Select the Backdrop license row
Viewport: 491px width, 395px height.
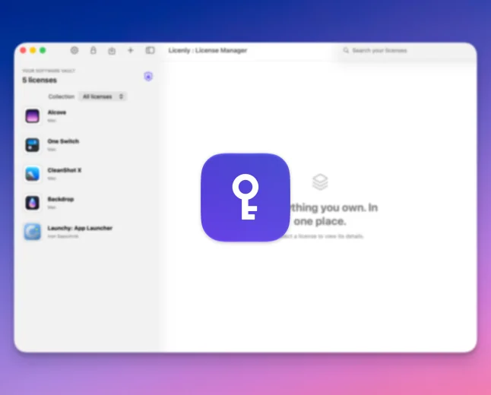pos(86,203)
